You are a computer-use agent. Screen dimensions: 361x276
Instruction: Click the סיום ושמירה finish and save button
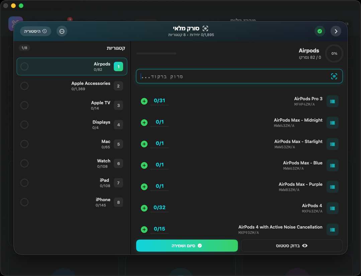coord(187,246)
